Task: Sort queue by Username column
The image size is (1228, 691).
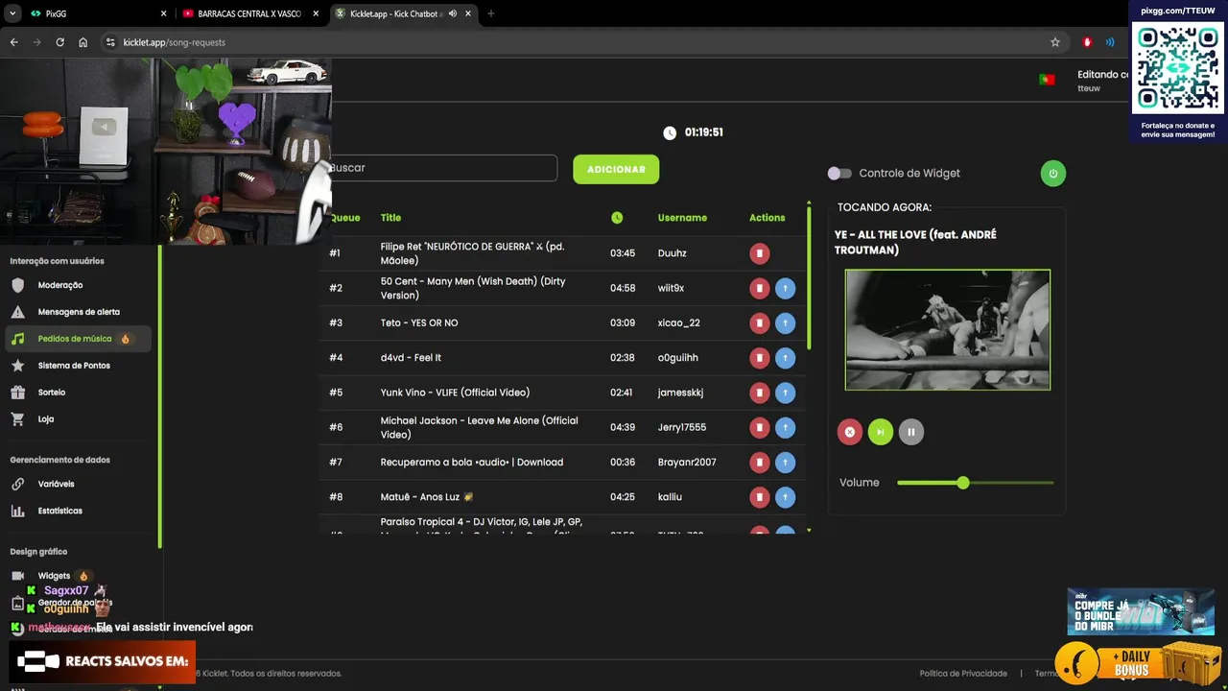Action: pos(682,218)
